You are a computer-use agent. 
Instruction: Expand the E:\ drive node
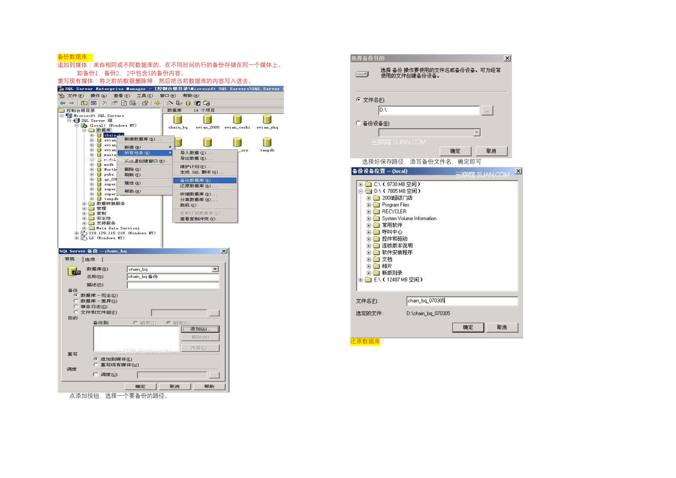(x=361, y=280)
